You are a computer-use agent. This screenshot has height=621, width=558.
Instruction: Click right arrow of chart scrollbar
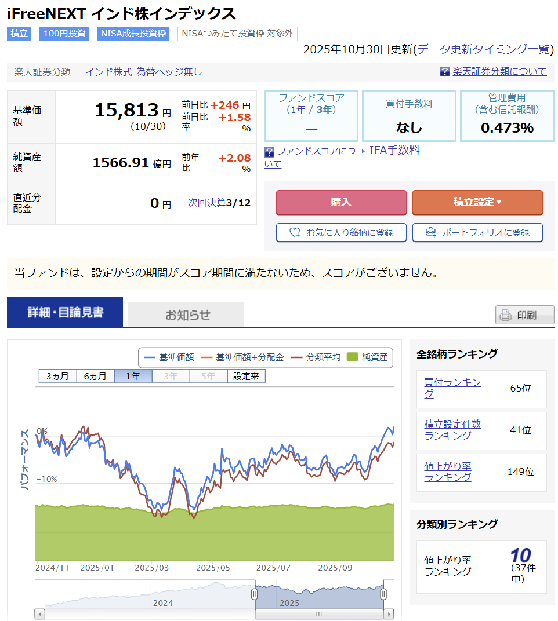389,614
